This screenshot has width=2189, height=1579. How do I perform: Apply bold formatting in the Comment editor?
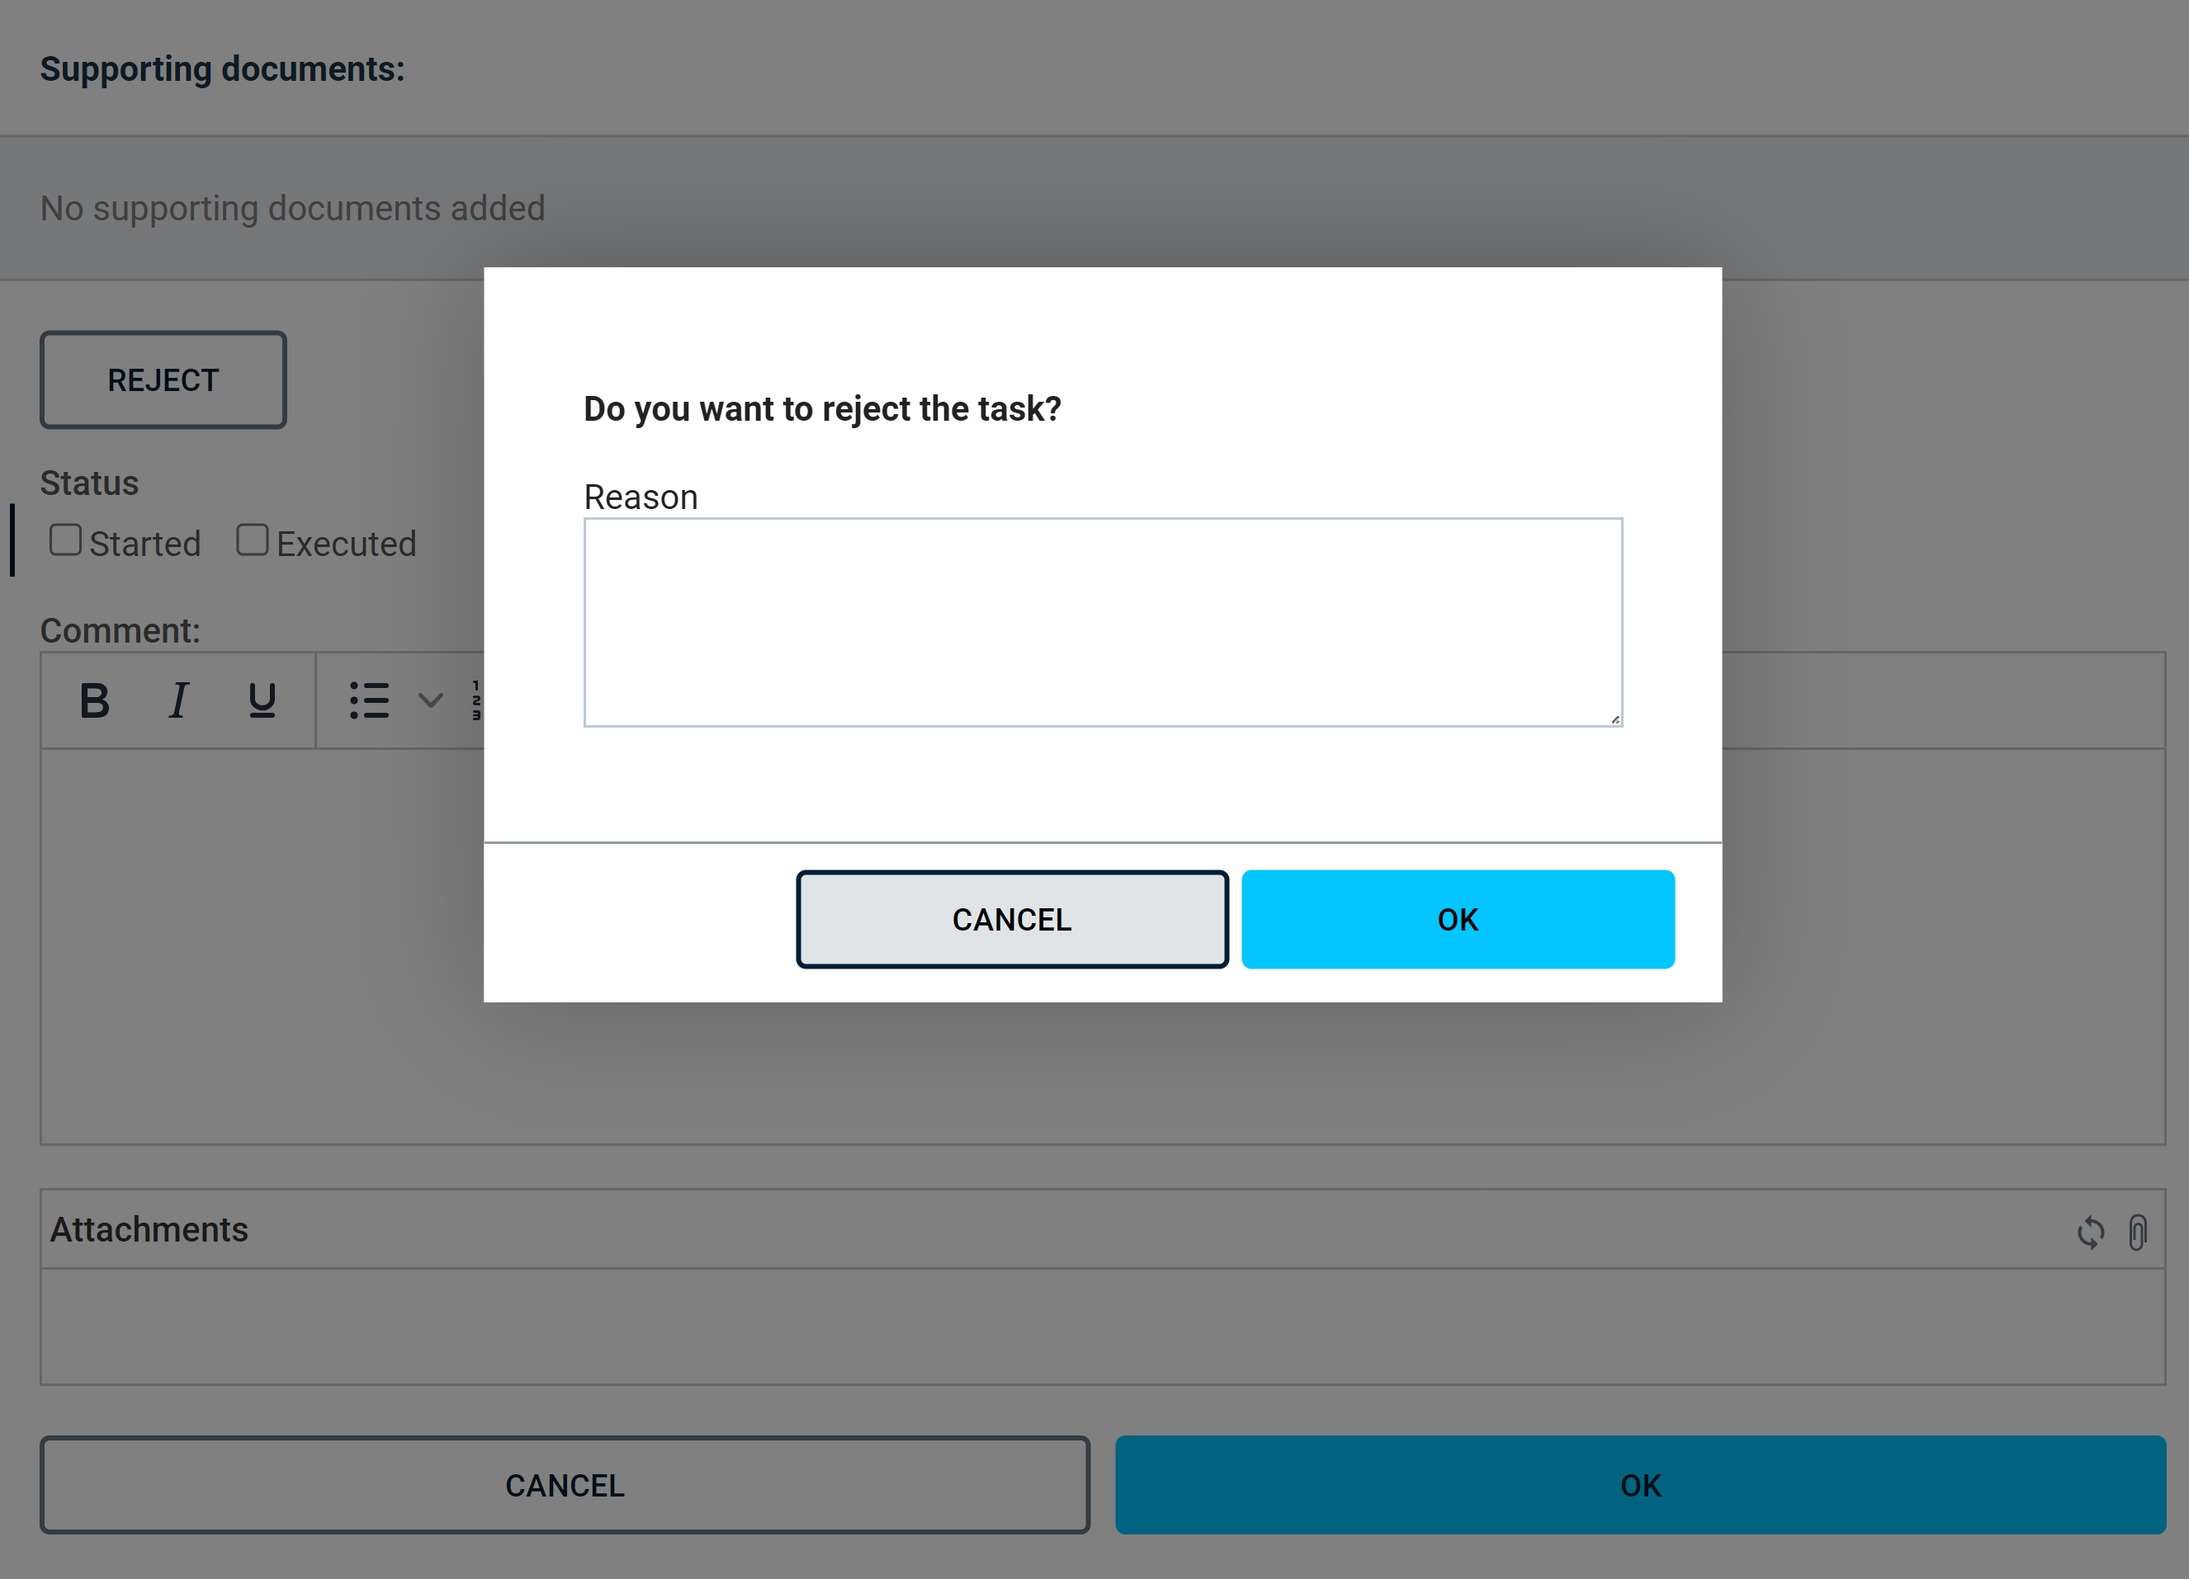tap(95, 700)
